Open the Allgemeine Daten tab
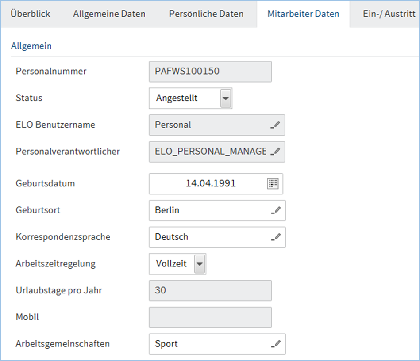 [109, 14]
